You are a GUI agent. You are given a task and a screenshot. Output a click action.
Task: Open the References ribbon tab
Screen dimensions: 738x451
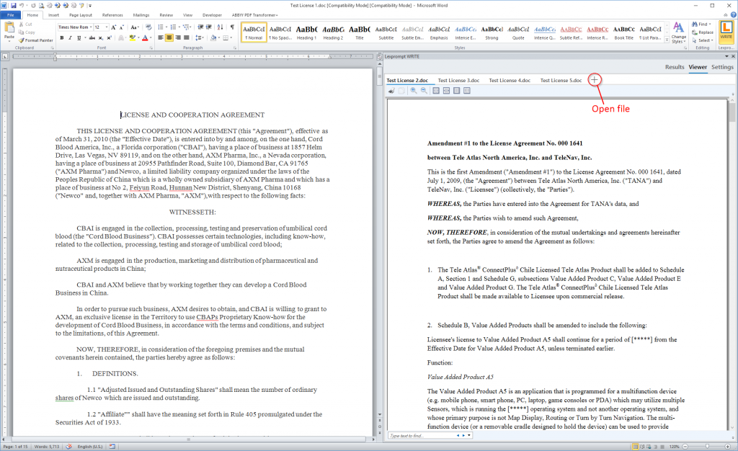[x=112, y=15]
